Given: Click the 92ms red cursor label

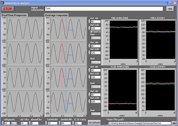Looking at the screenshot, I should coord(66,28).
